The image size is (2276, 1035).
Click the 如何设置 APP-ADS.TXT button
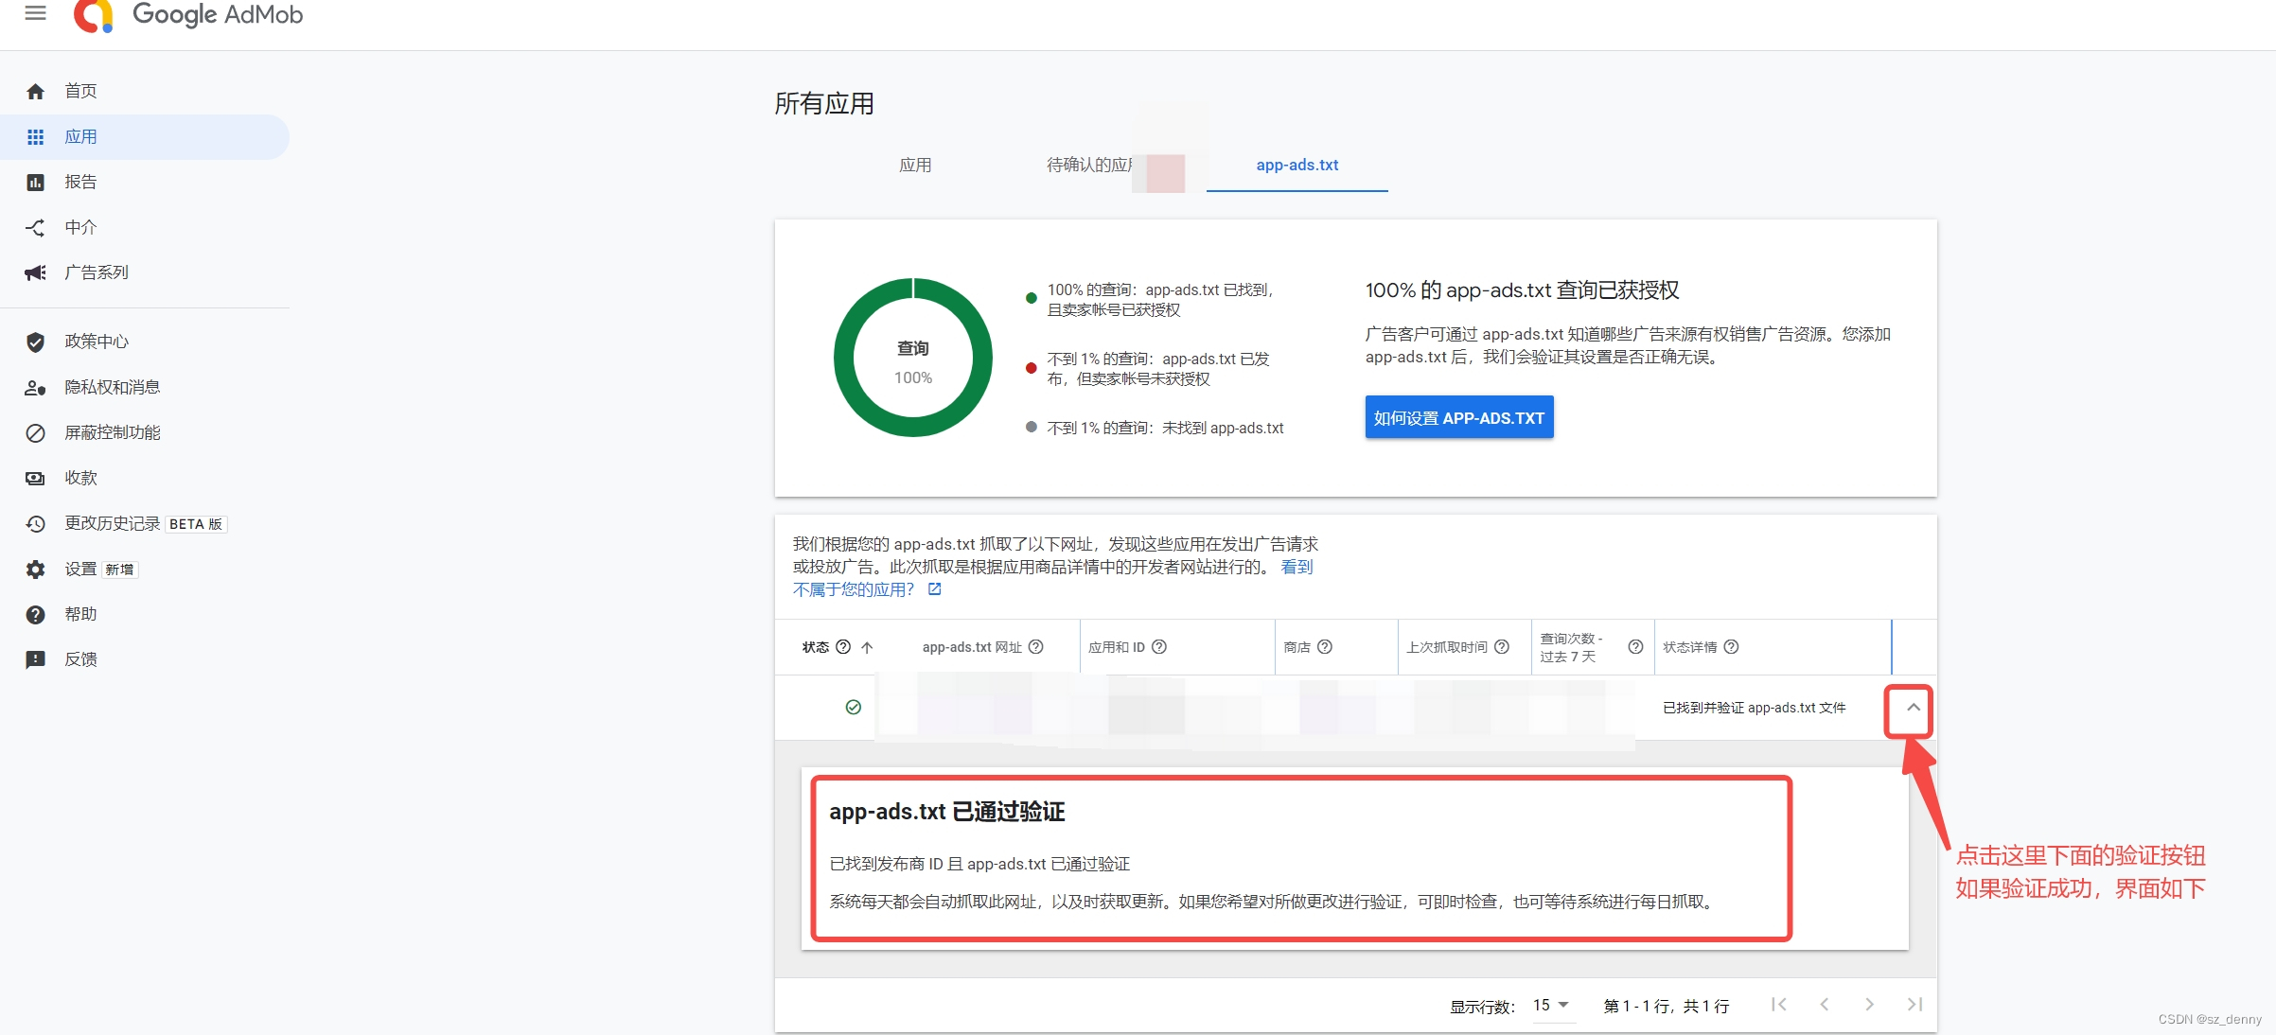(1458, 418)
